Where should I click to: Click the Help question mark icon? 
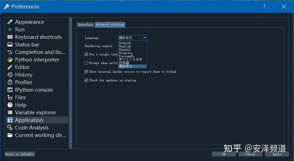click(10, 105)
